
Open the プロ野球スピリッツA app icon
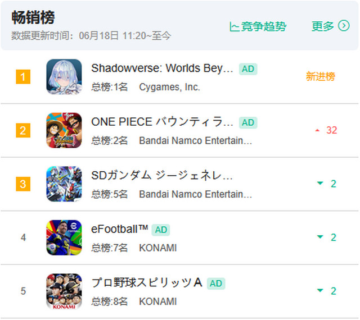click(64, 291)
